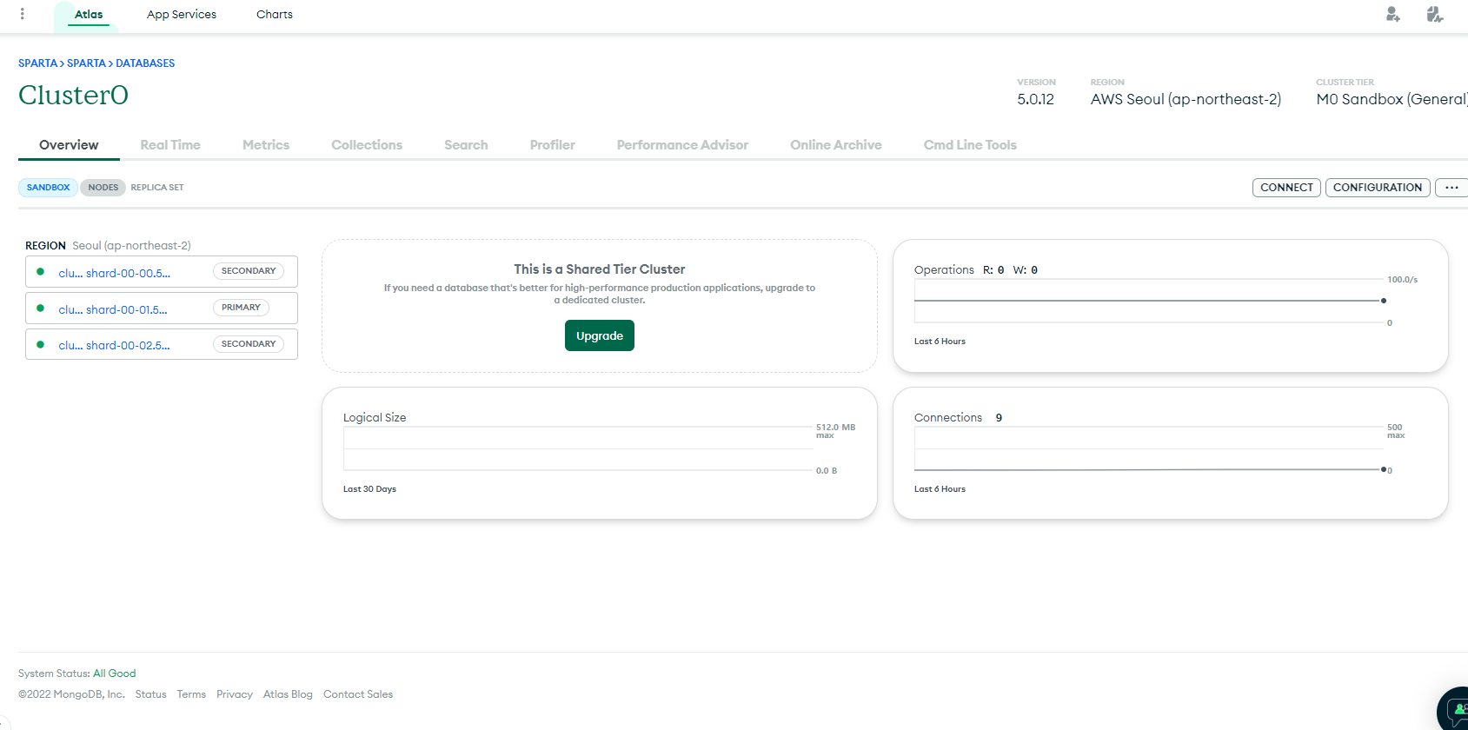Open the cluster CONFIGURATION button
The width and height of the screenshot is (1468, 730).
(1377, 188)
